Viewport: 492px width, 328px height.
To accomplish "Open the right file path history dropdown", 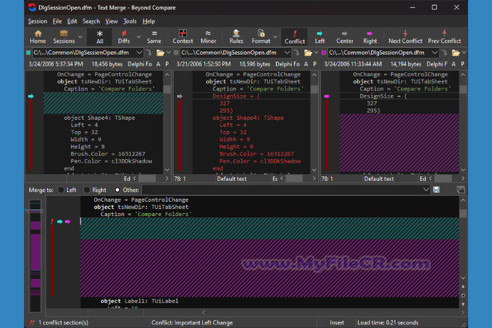I will [435, 53].
